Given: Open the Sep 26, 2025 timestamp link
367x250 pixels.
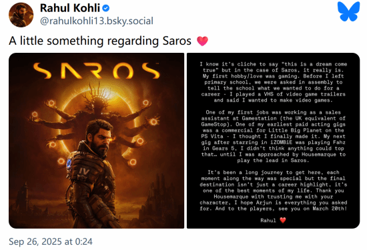Looking at the screenshot, I should coord(51,241).
